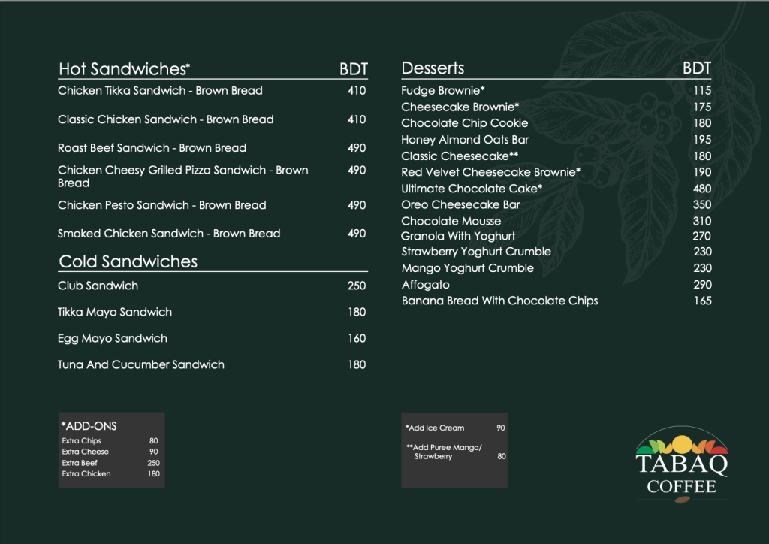Select the Extra Cheese add-on
Screen dimensions: 769x544
point(86,452)
